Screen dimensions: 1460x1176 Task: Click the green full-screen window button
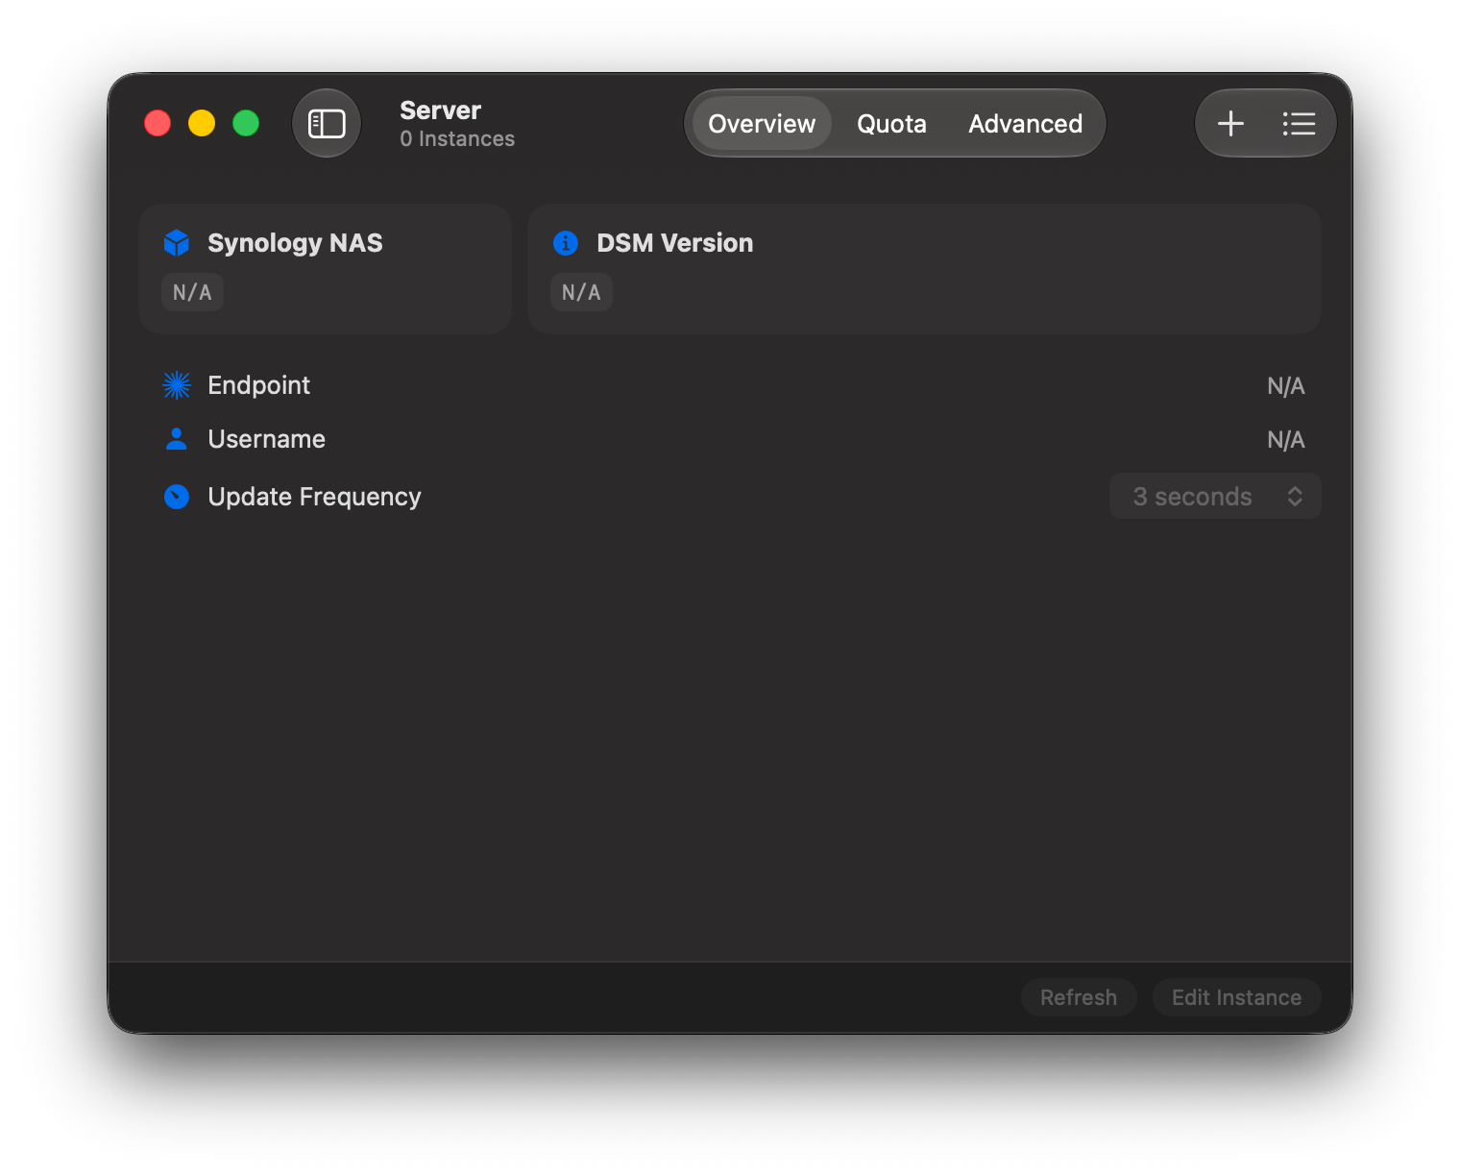tap(246, 123)
